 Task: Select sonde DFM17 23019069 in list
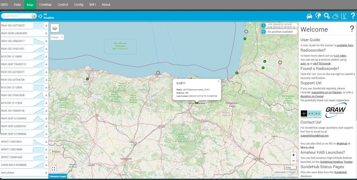click(24, 149)
